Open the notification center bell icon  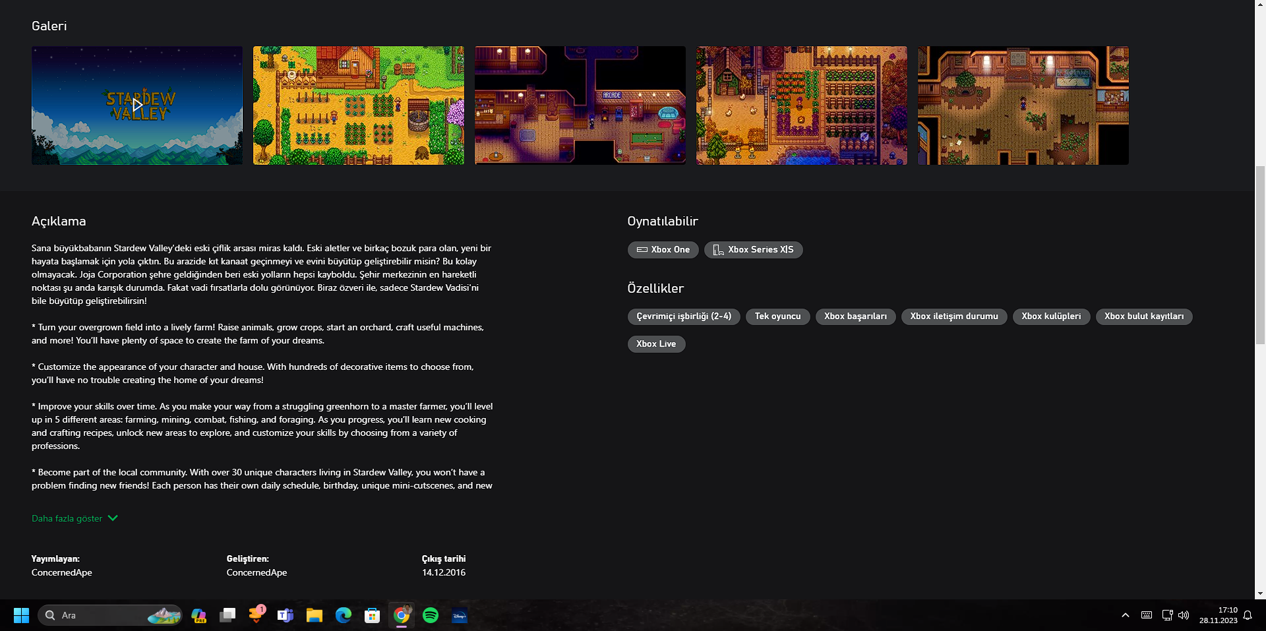pos(1248,615)
